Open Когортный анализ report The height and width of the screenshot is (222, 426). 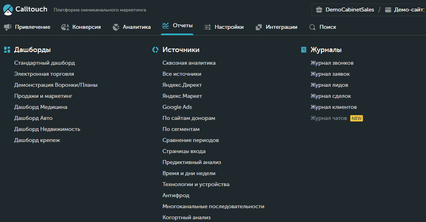[186, 217]
